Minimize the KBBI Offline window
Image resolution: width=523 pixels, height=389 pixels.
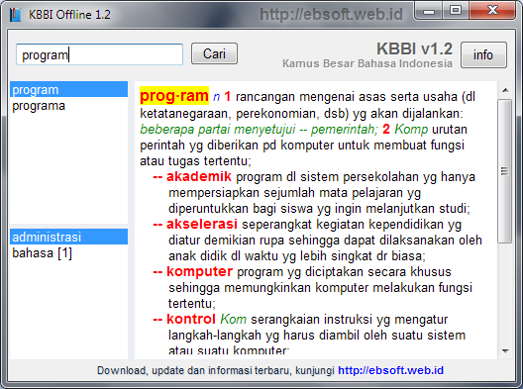click(x=429, y=11)
